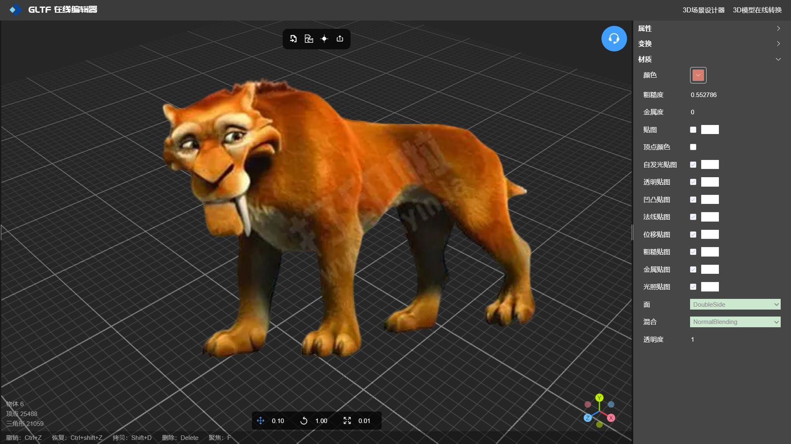Click the negative Z blue dot on gizmo

[611, 405]
